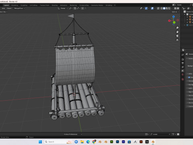Click the Windows taskbar Search box

[59, 142]
